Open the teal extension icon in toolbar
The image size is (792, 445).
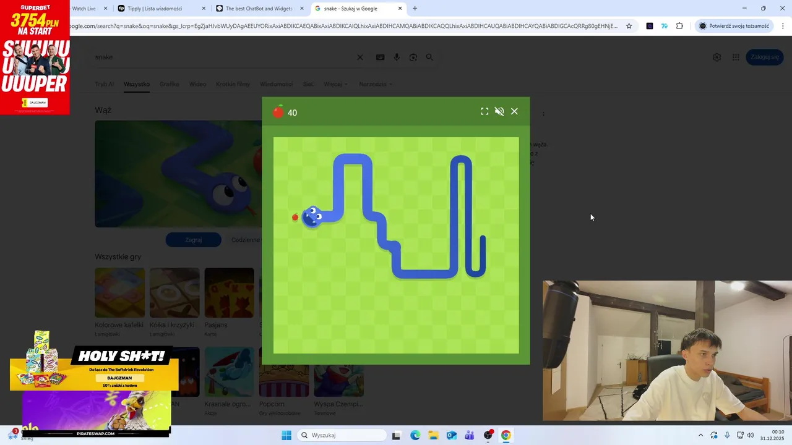[665, 26]
